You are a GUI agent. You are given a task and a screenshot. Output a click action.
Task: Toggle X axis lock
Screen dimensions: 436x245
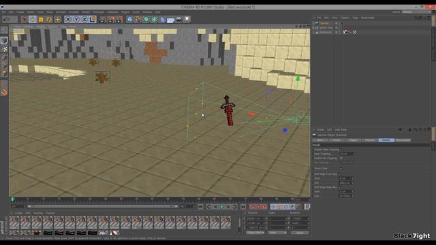point(68,19)
